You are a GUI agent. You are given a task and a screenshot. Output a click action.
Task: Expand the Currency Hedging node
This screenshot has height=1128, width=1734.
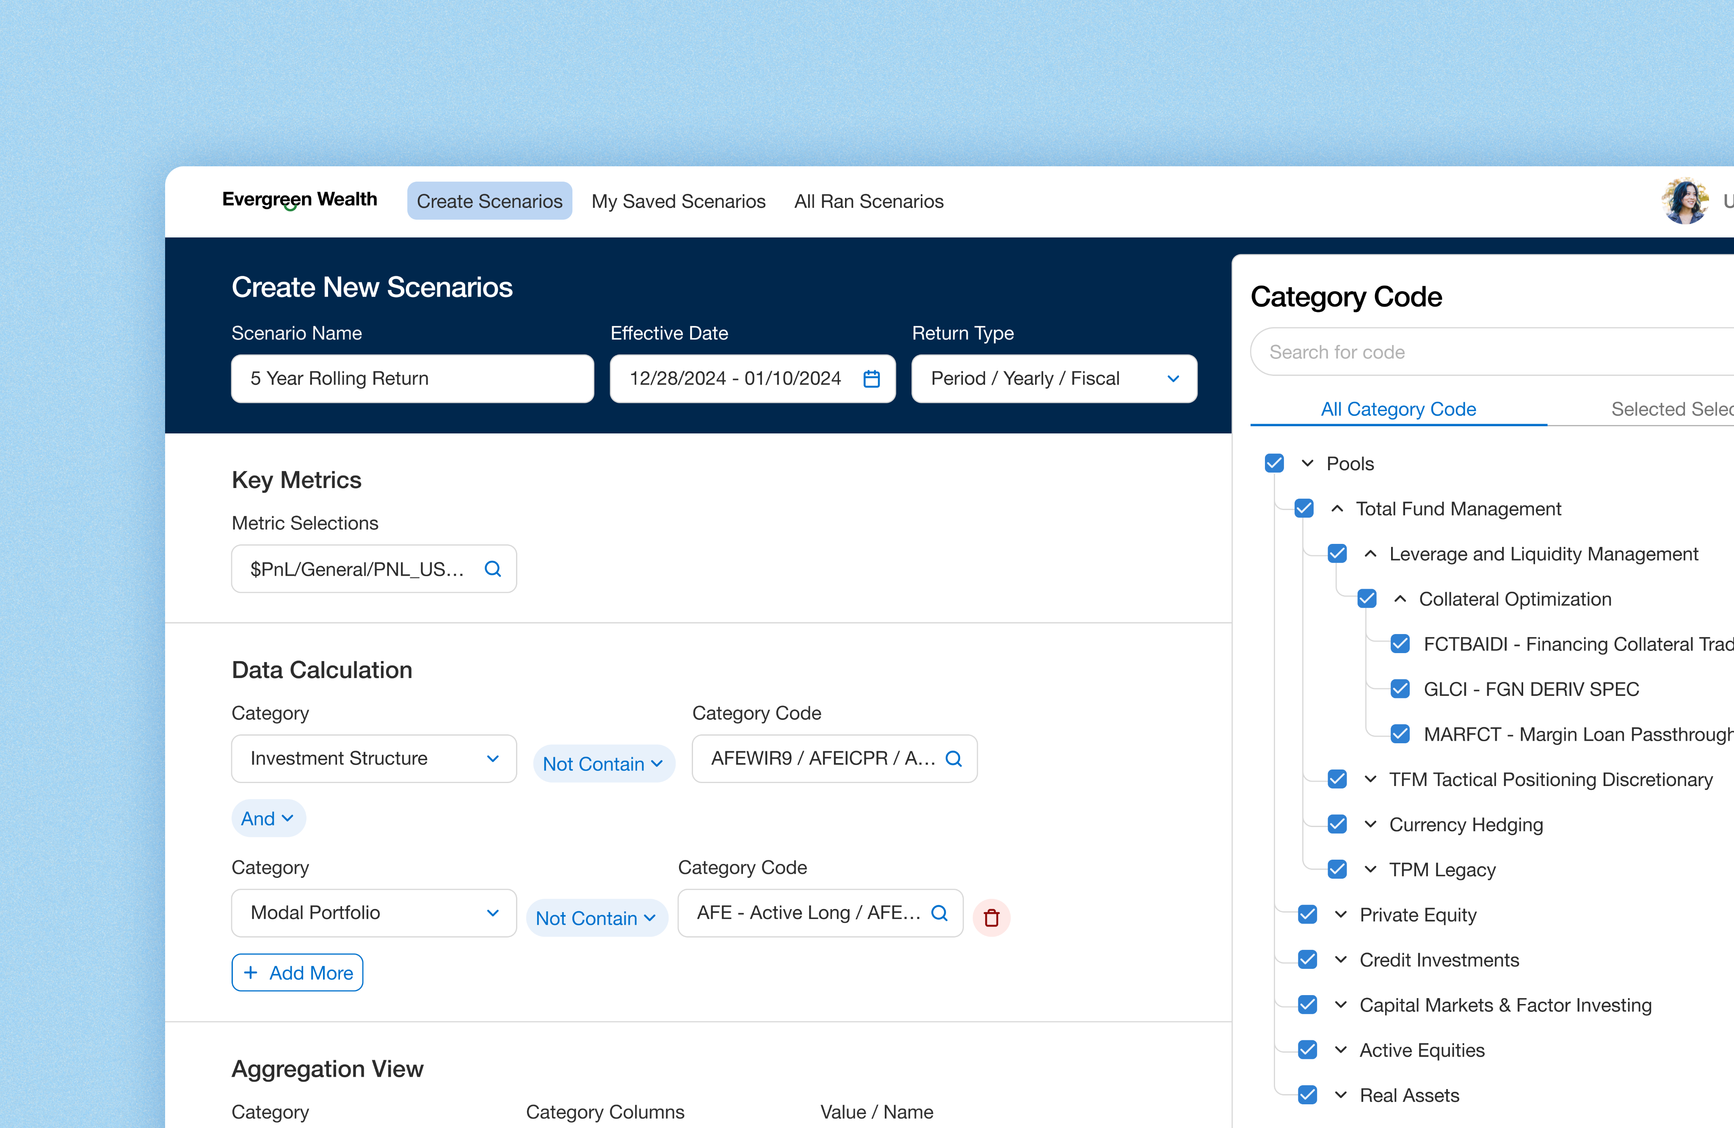(x=1370, y=825)
